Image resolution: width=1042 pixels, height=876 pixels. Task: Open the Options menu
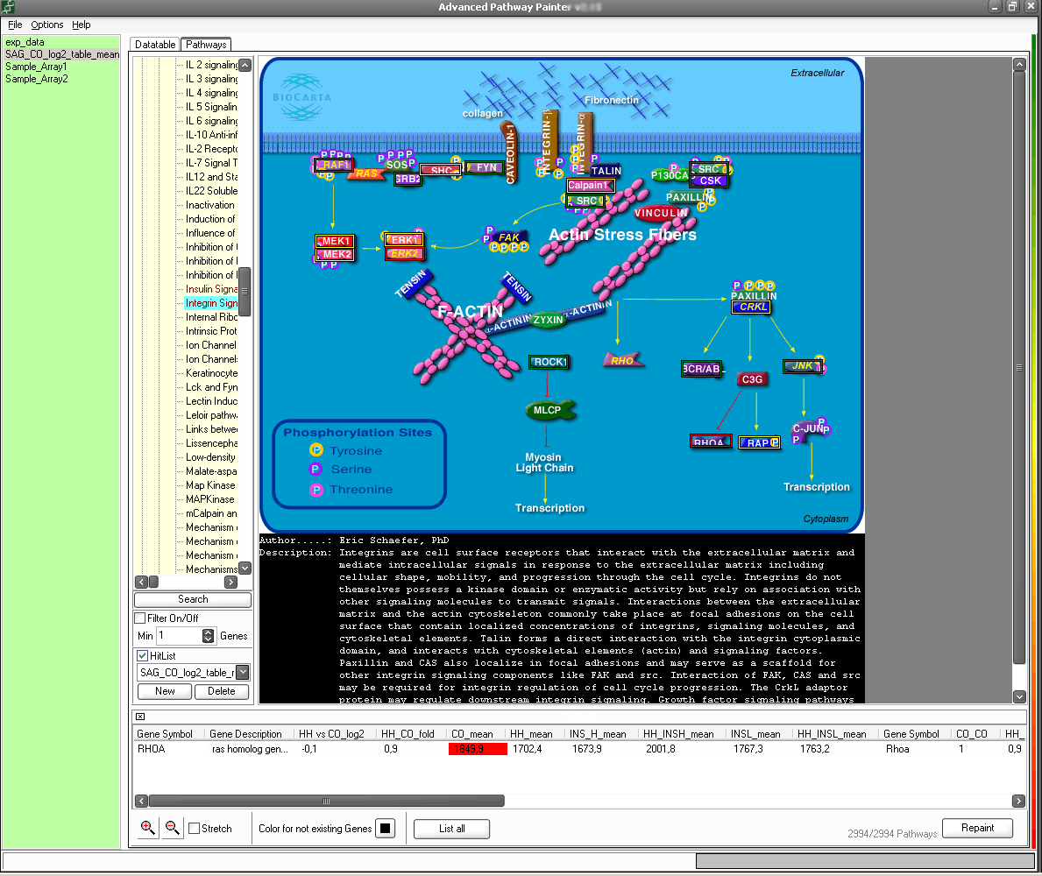tap(47, 25)
